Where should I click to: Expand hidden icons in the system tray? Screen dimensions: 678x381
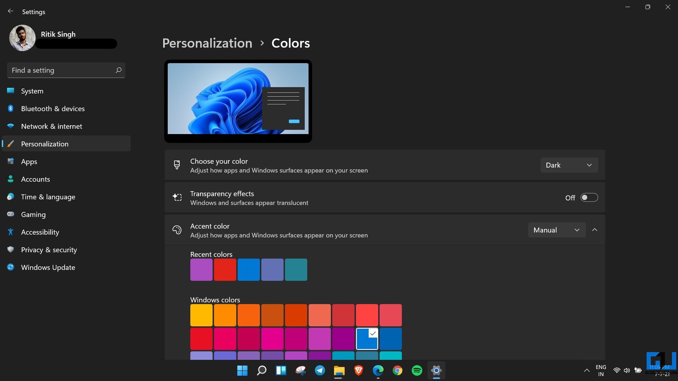(x=586, y=370)
